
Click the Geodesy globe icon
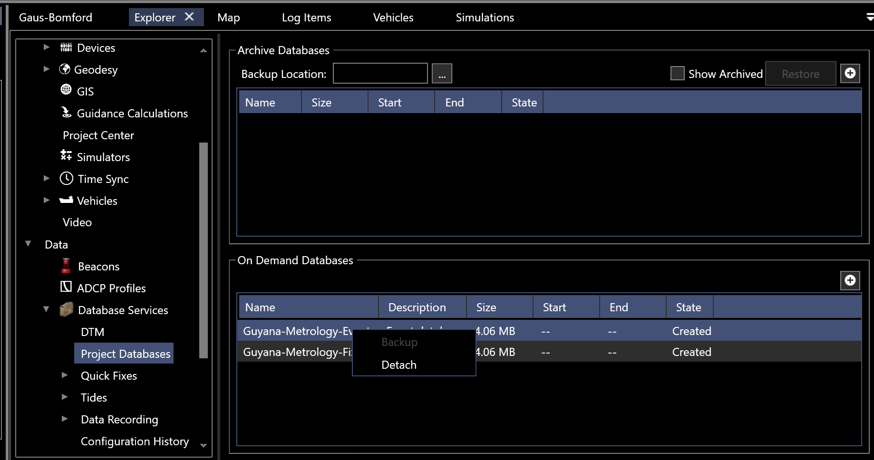(x=65, y=69)
